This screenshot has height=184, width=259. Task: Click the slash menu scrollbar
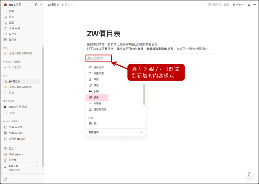point(144,94)
